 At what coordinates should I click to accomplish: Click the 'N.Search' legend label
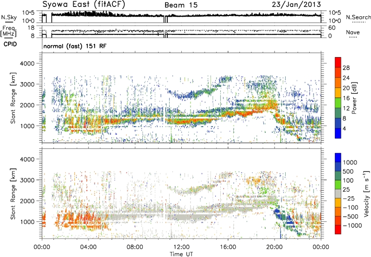358,17
